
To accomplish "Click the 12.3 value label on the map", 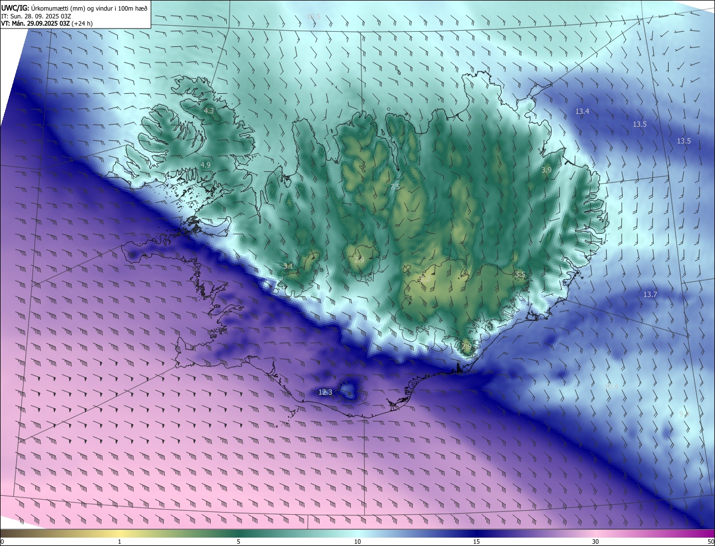I will pyautogui.click(x=325, y=392).
